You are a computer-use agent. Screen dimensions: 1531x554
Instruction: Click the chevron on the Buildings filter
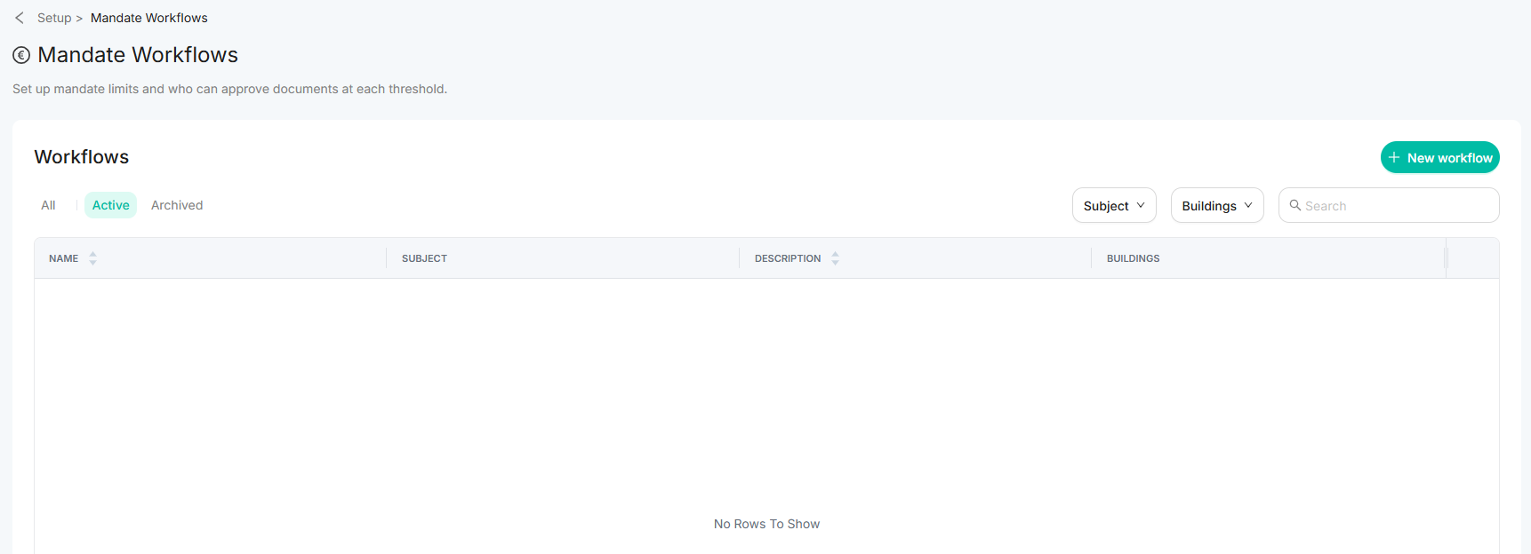(x=1248, y=205)
